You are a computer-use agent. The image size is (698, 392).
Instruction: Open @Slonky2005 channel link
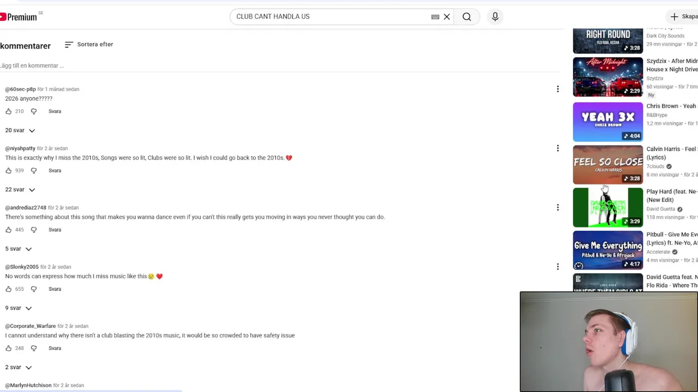click(22, 268)
